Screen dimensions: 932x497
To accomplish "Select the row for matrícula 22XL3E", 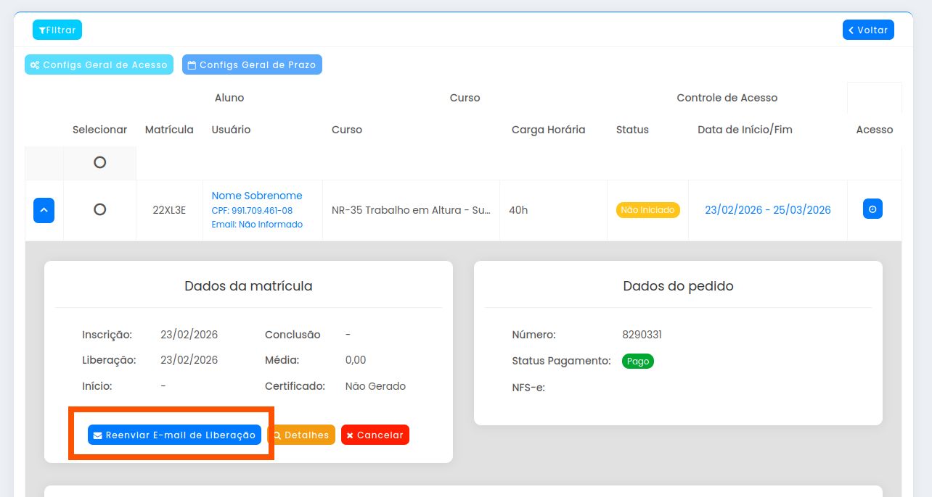I will 100,209.
